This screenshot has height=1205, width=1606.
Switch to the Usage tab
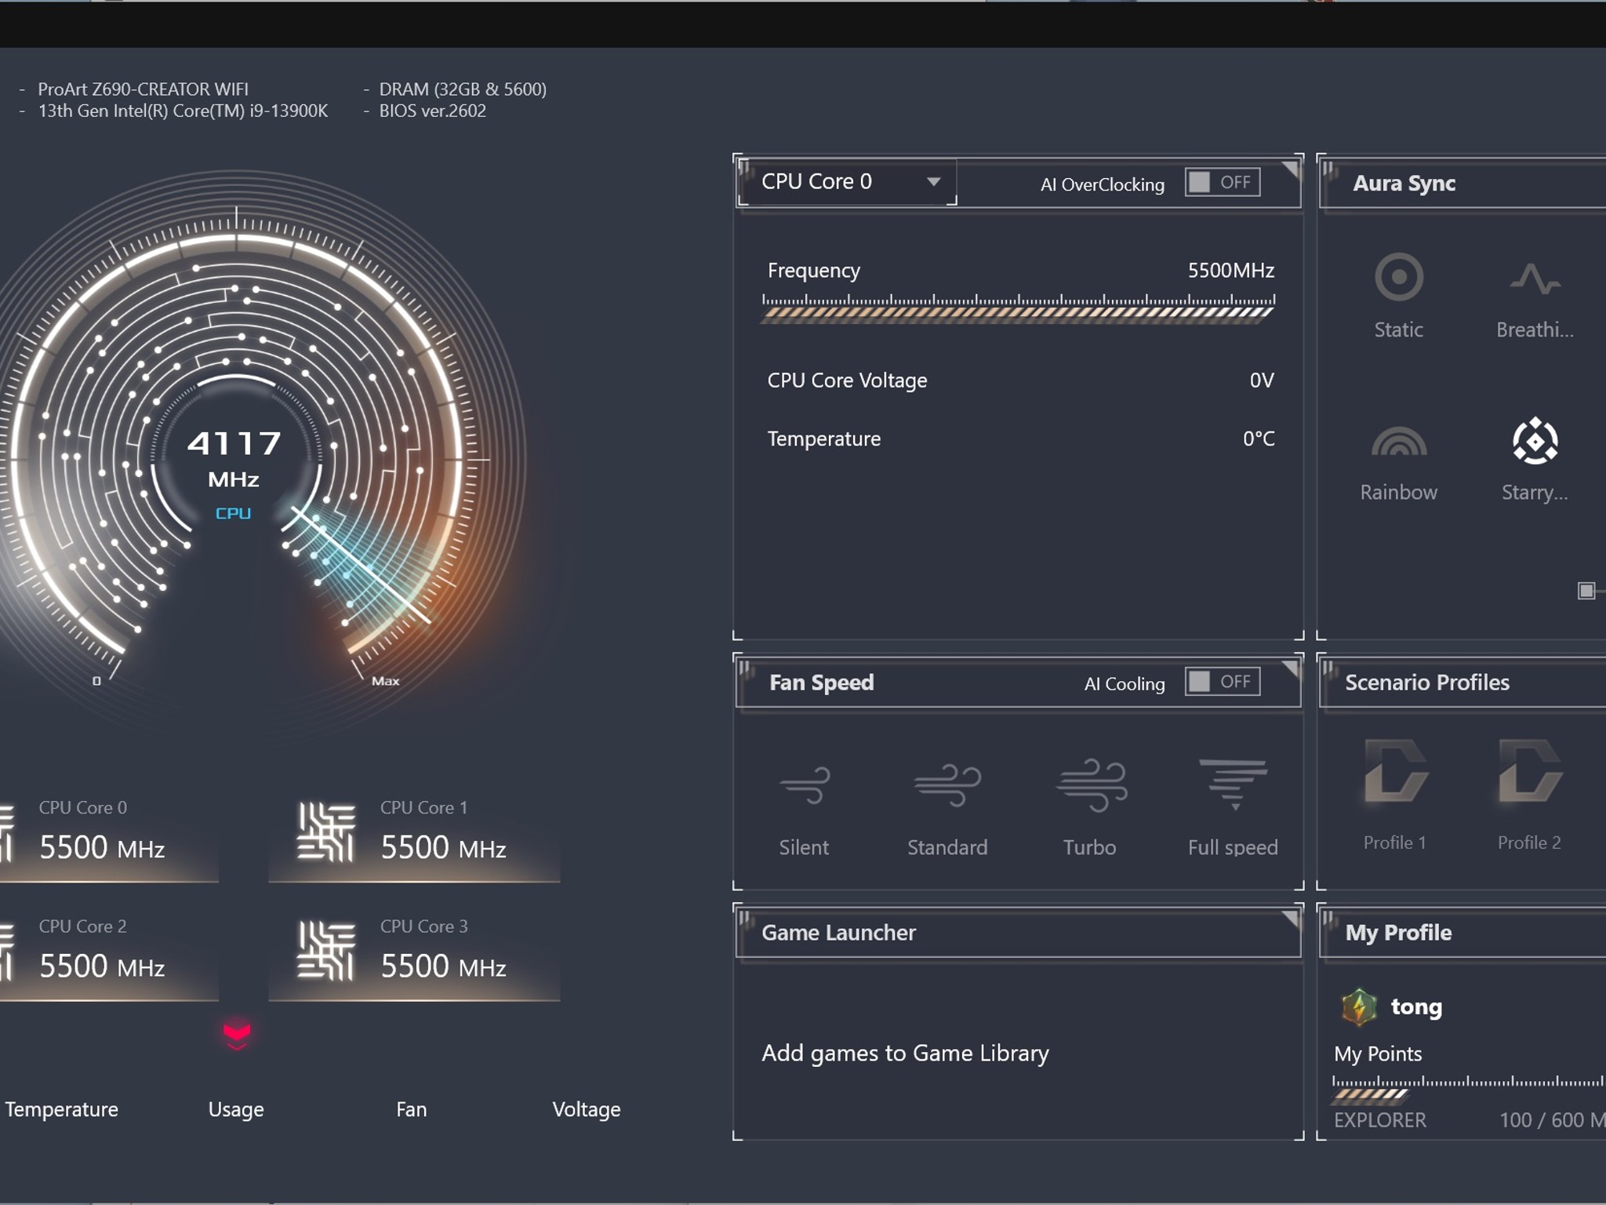pyautogui.click(x=236, y=1109)
